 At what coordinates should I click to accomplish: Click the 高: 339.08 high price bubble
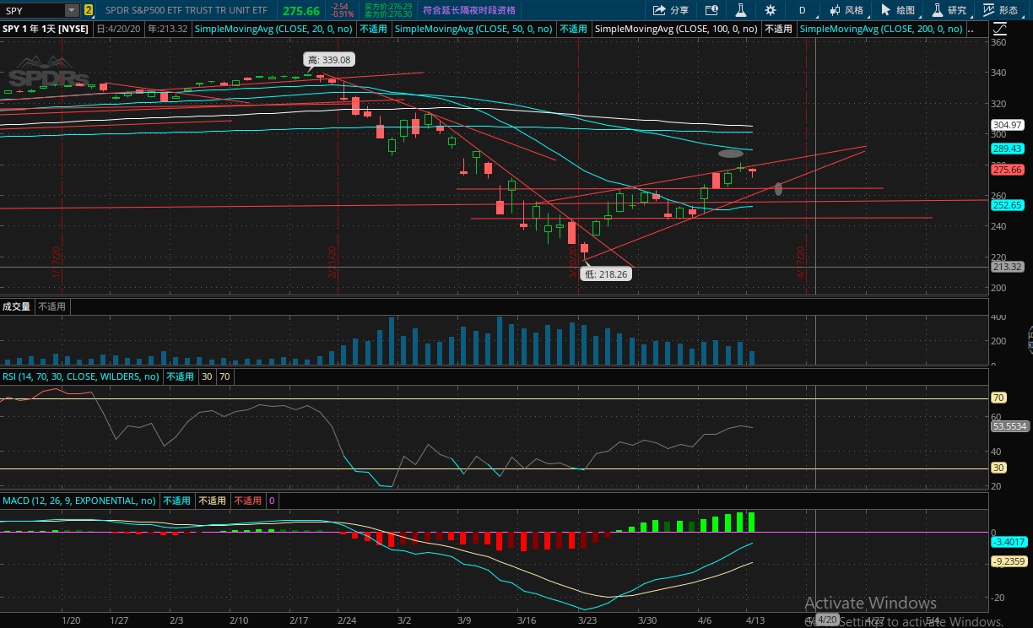pyautogui.click(x=329, y=60)
